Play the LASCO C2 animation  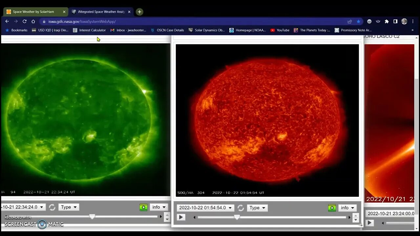(x=370, y=223)
